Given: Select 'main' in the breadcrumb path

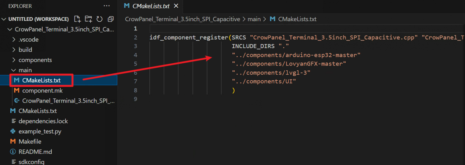Looking at the screenshot, I should [254, 19].
